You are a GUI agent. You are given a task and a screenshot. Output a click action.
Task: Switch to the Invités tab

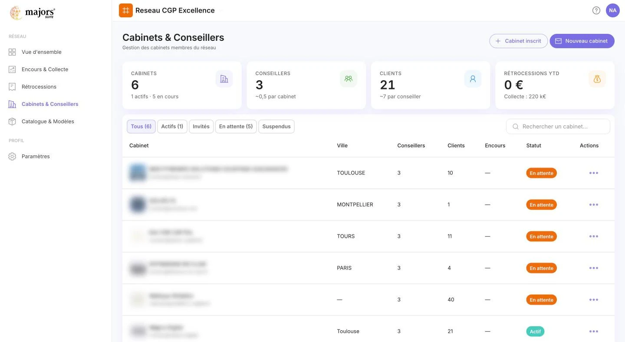coord(201,126)
